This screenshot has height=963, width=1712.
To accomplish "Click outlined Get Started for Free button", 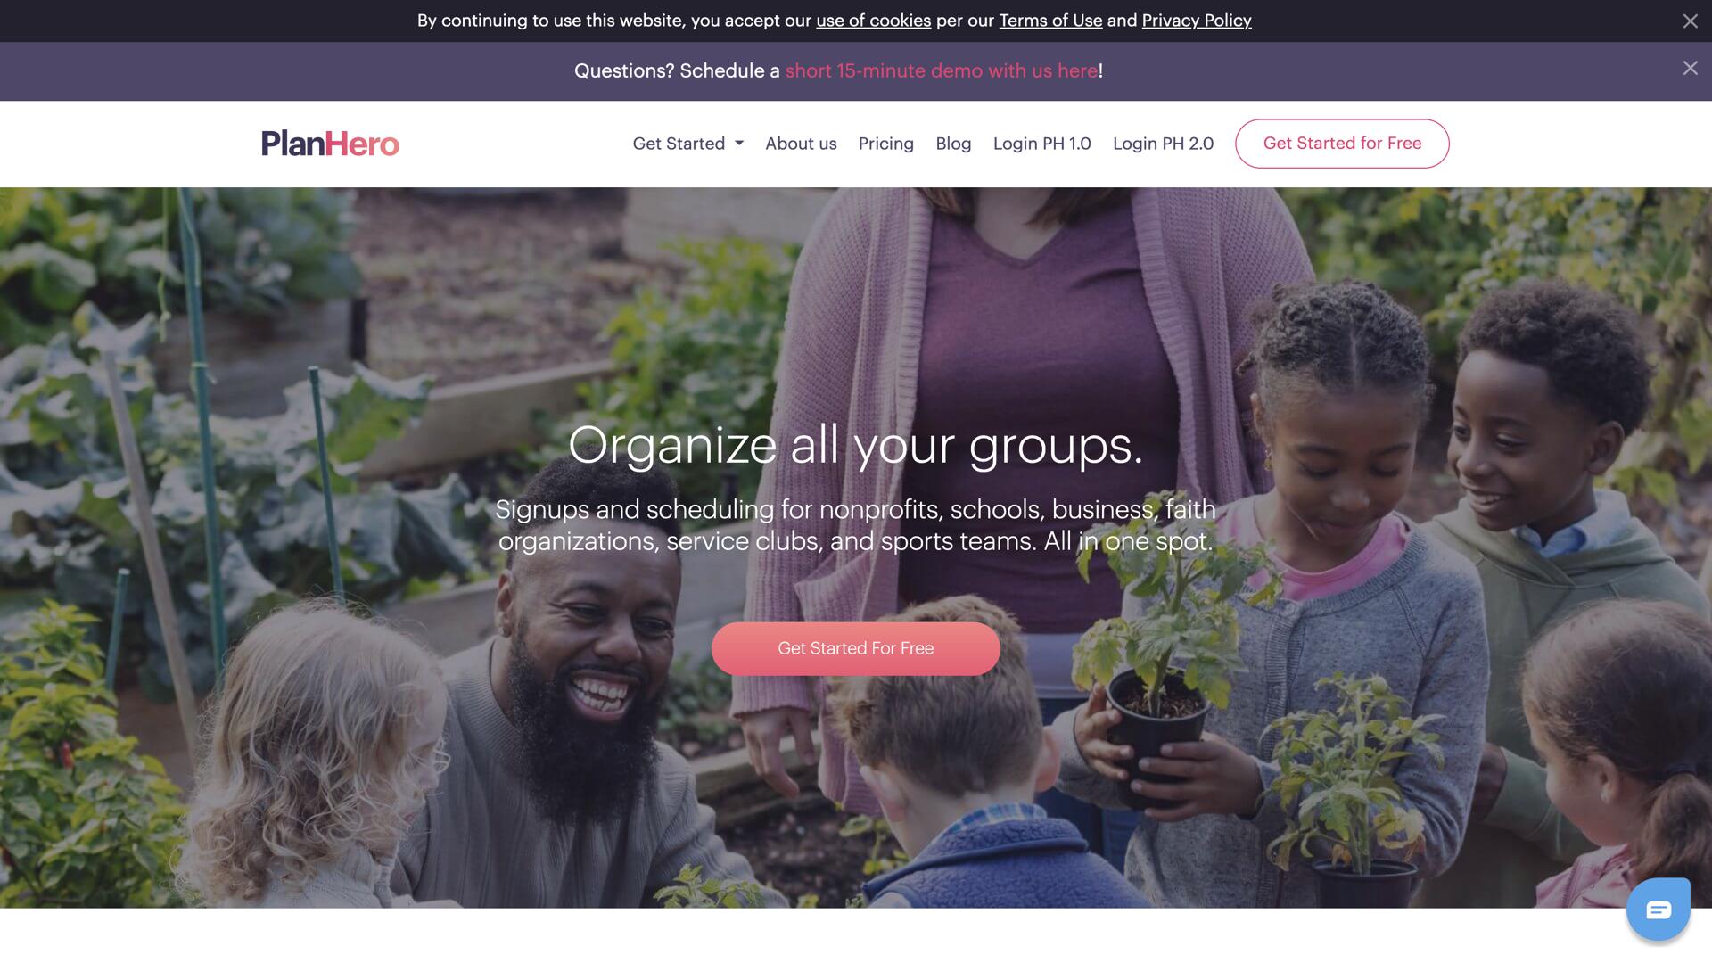I will click(1342, 143).
